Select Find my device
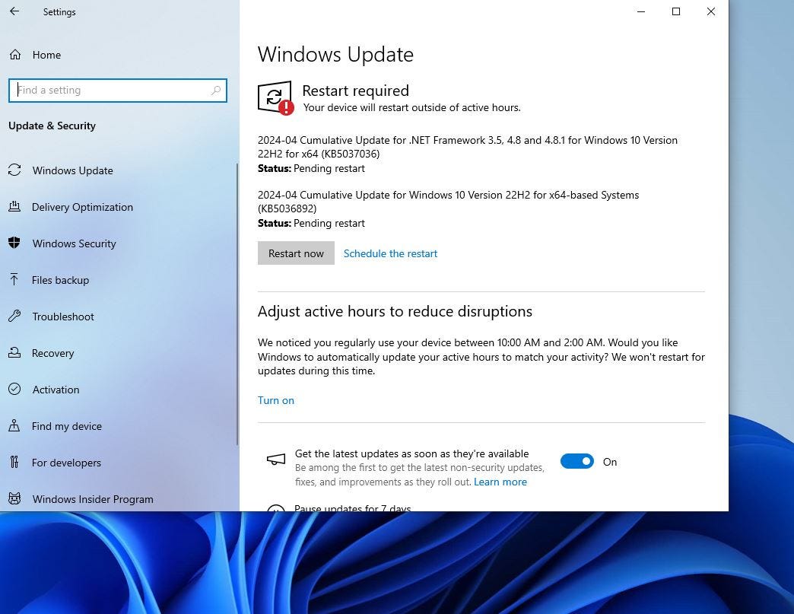 tap(67, 425)
